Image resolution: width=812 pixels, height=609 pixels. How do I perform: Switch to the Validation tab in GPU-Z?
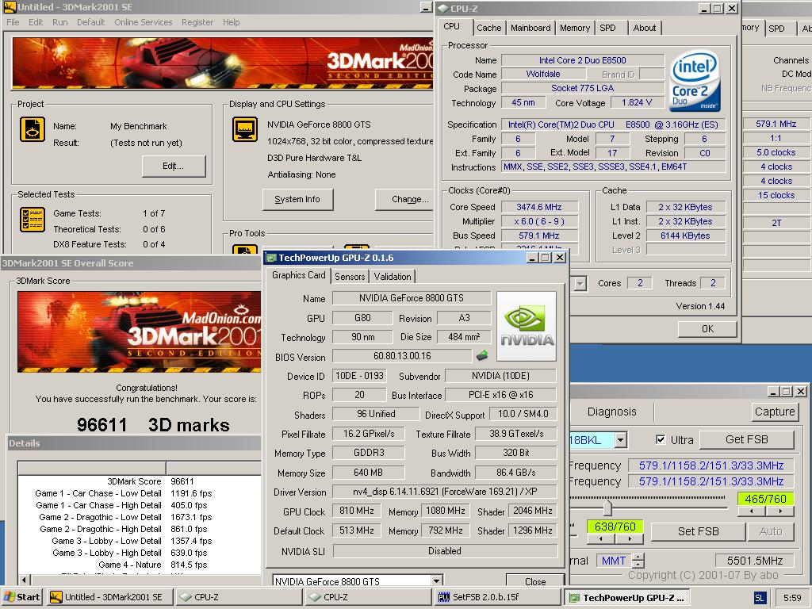click(393, 277)
